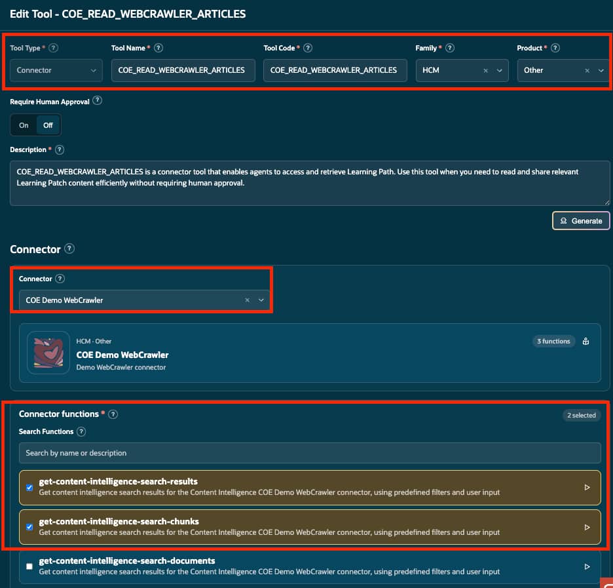Turn Require Human Approval On

click(24, 125)
